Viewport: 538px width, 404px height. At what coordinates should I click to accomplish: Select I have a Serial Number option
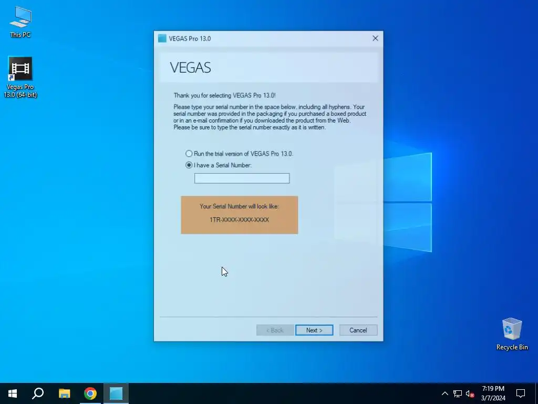click(219, 165)
